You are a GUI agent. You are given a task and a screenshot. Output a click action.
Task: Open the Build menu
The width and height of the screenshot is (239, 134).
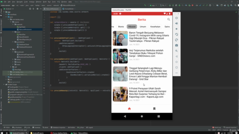tap(45, 1)
